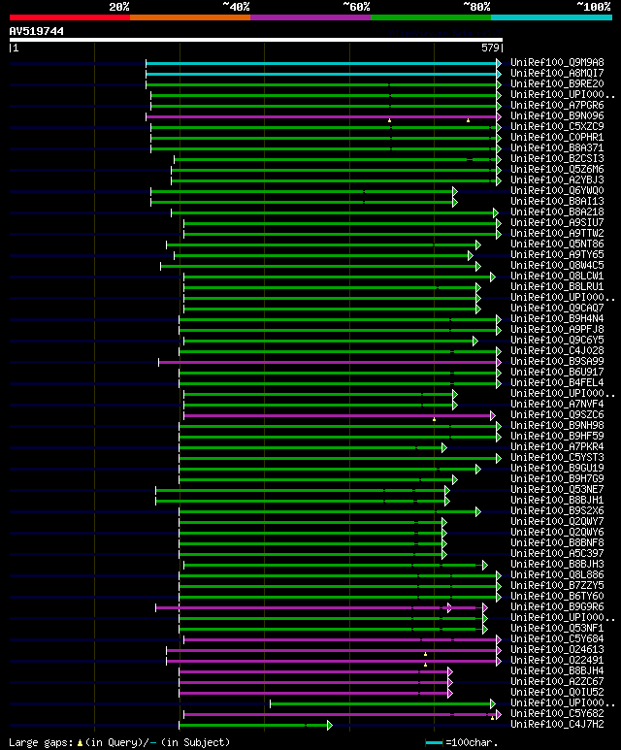Click the white AV519744 query sequence bar
621x750 pixels.
pos(256,40)
